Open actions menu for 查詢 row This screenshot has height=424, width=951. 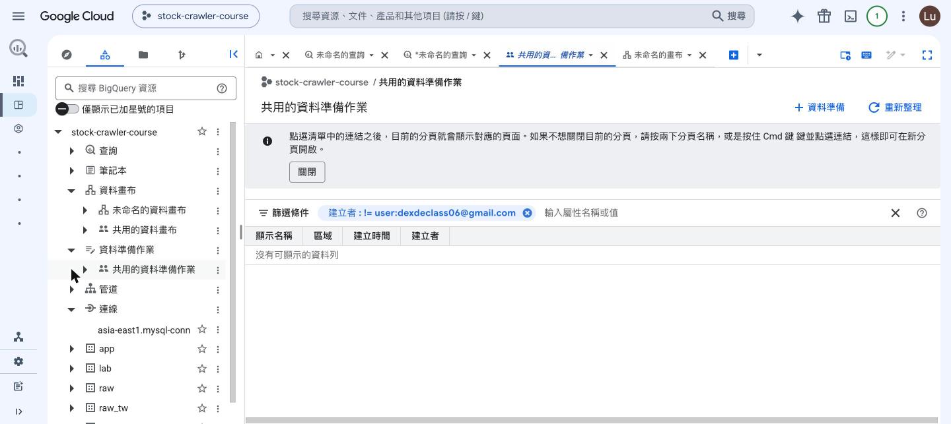(x=218, y=152)
